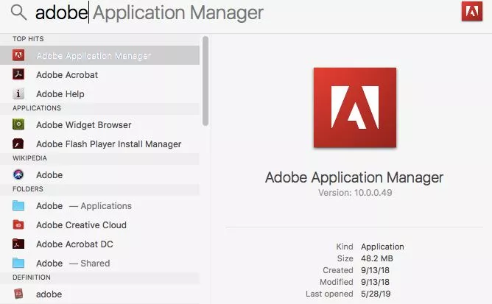
Task: Click the Adobe — Shared folder icon
Action: click(18, 263)
